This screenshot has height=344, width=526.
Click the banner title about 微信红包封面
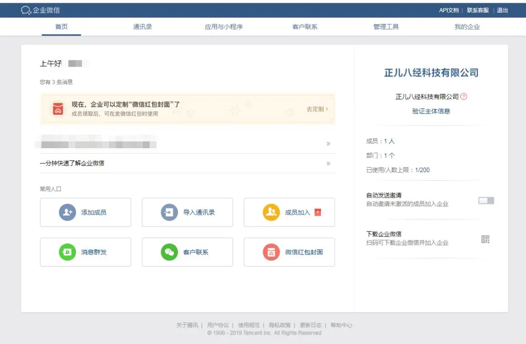point(126,105)
